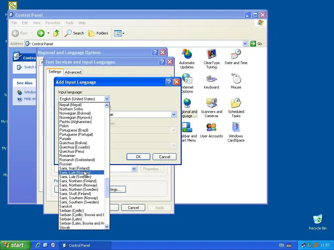Click the Windows Media Player quick launch icon
Screen dimensions: 334x250
[53, 245]
